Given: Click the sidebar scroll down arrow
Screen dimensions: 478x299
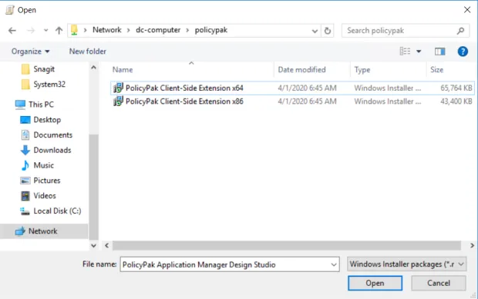Looking at the screenshot, I should [x=93, y=245].
